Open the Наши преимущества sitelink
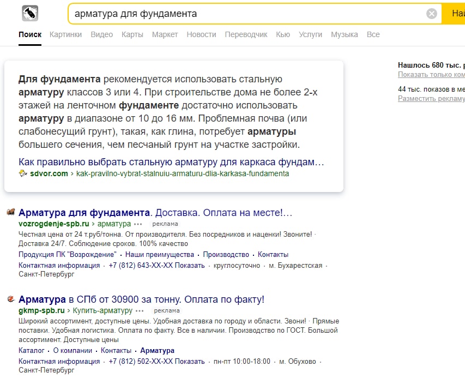This screenshot has height=390, width=465. (160, 254)
